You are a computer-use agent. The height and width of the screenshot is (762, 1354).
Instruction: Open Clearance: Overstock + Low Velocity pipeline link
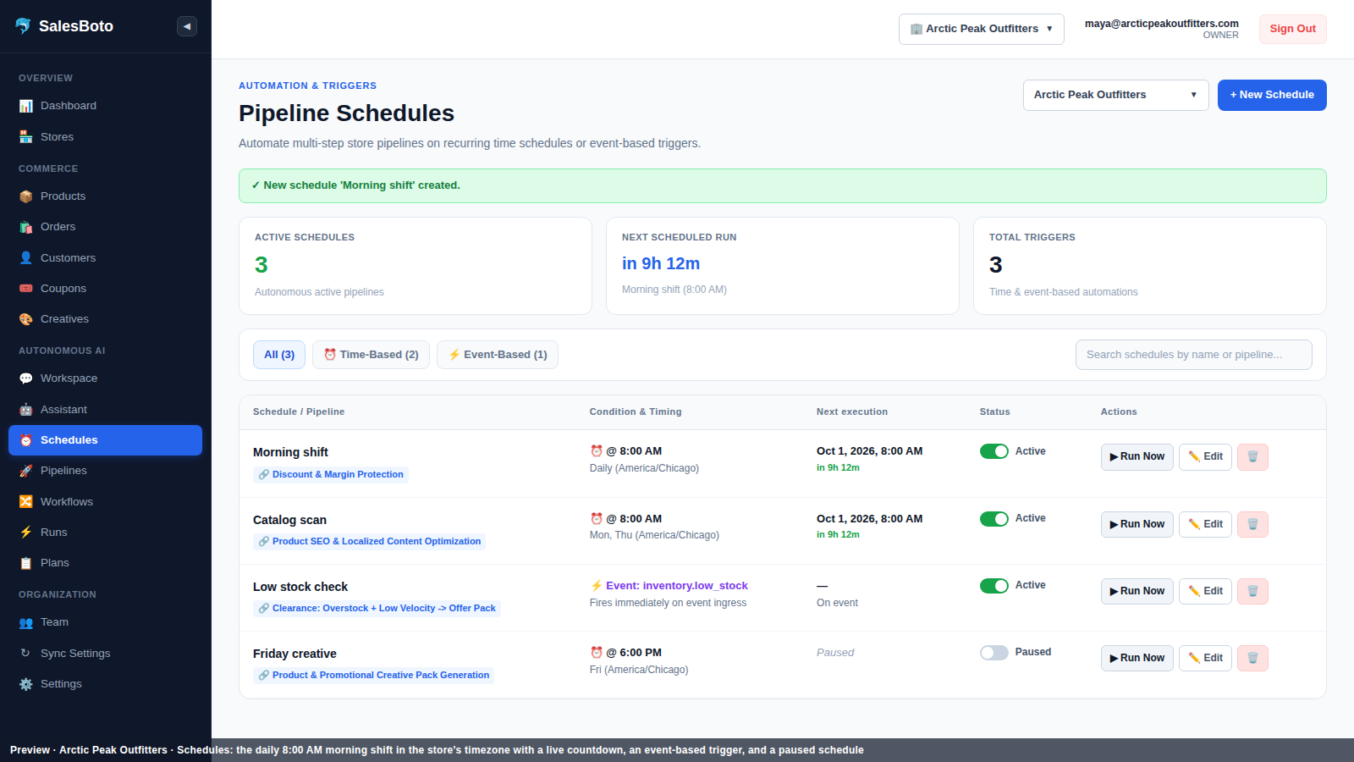click(377, 609)
